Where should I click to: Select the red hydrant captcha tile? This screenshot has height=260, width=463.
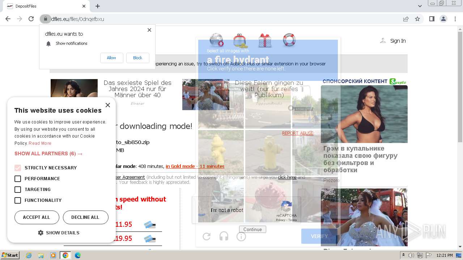click(268, 199)
